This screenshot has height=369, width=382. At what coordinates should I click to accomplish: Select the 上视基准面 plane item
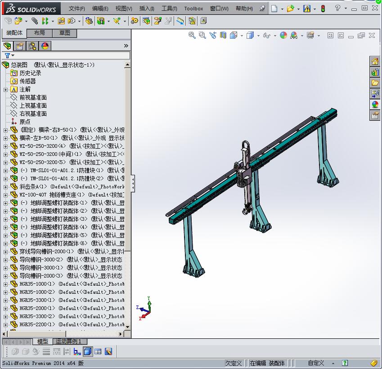coord(28,105)
